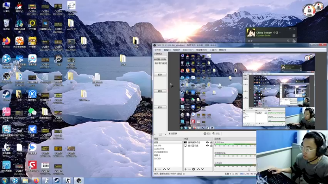
Task: Switch to Firefox in the taskbar
Action: (36, 181)
